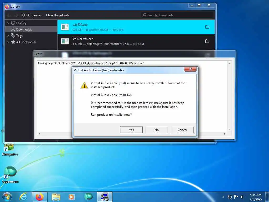Click the Tags label icon
This screenshot has width=269, height=202.
point(13,36)
